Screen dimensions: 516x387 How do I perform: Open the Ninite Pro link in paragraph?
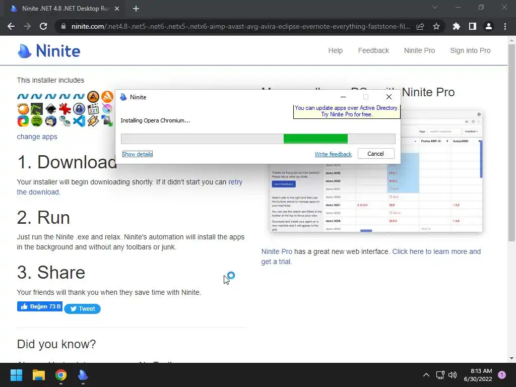pos(277,251)
